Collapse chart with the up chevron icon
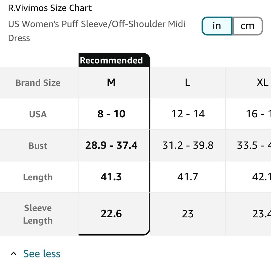Viewport: 271px width, 271px height. pos(13,254)
